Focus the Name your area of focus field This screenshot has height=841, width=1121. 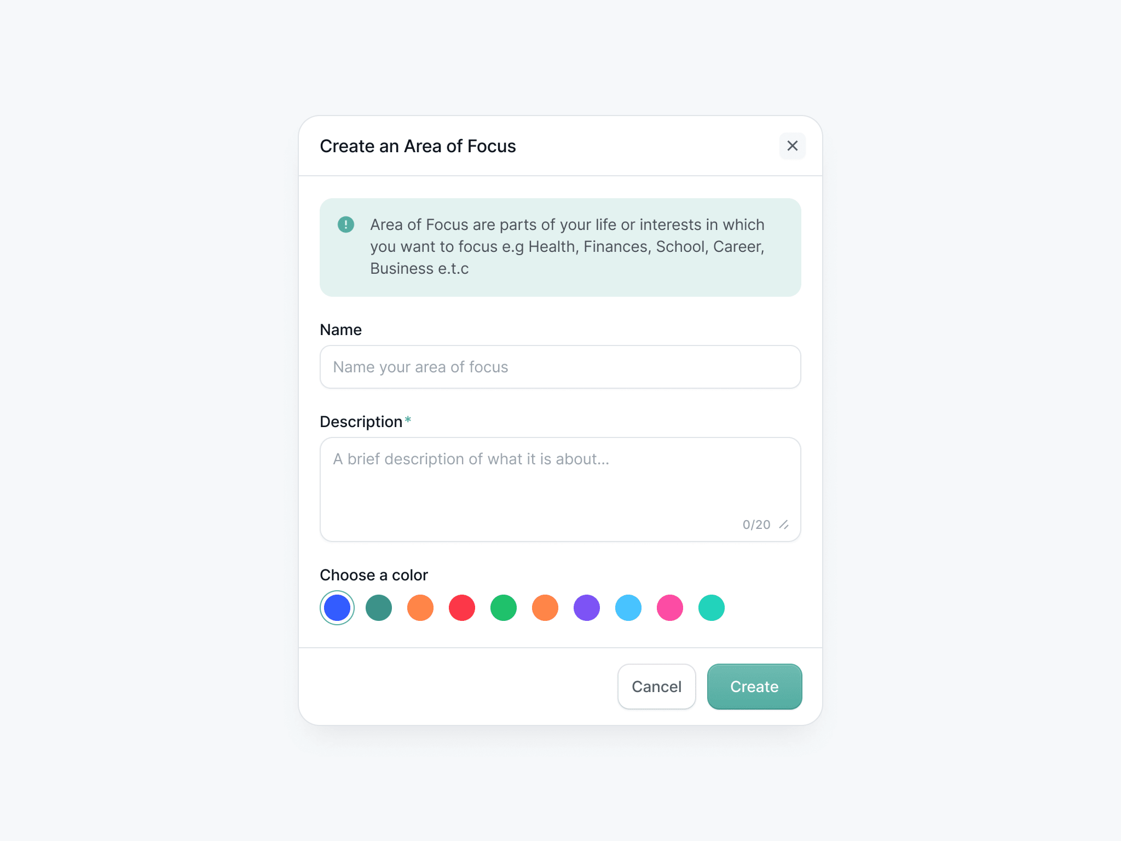click(560, 367)
